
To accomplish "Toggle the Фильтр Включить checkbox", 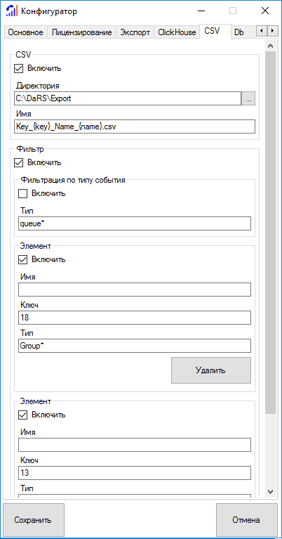I will (18, 162).
